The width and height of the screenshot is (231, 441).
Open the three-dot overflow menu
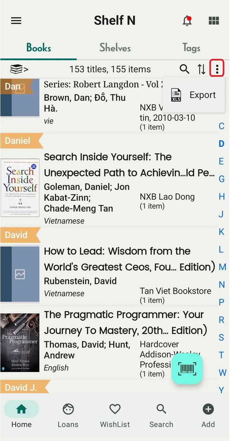coord(217,69)
